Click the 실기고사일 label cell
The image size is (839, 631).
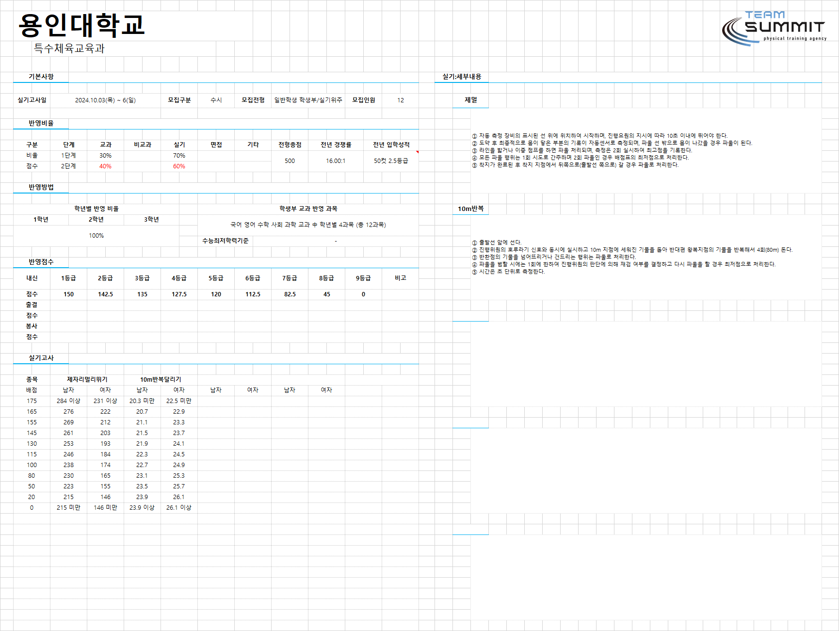32,100
